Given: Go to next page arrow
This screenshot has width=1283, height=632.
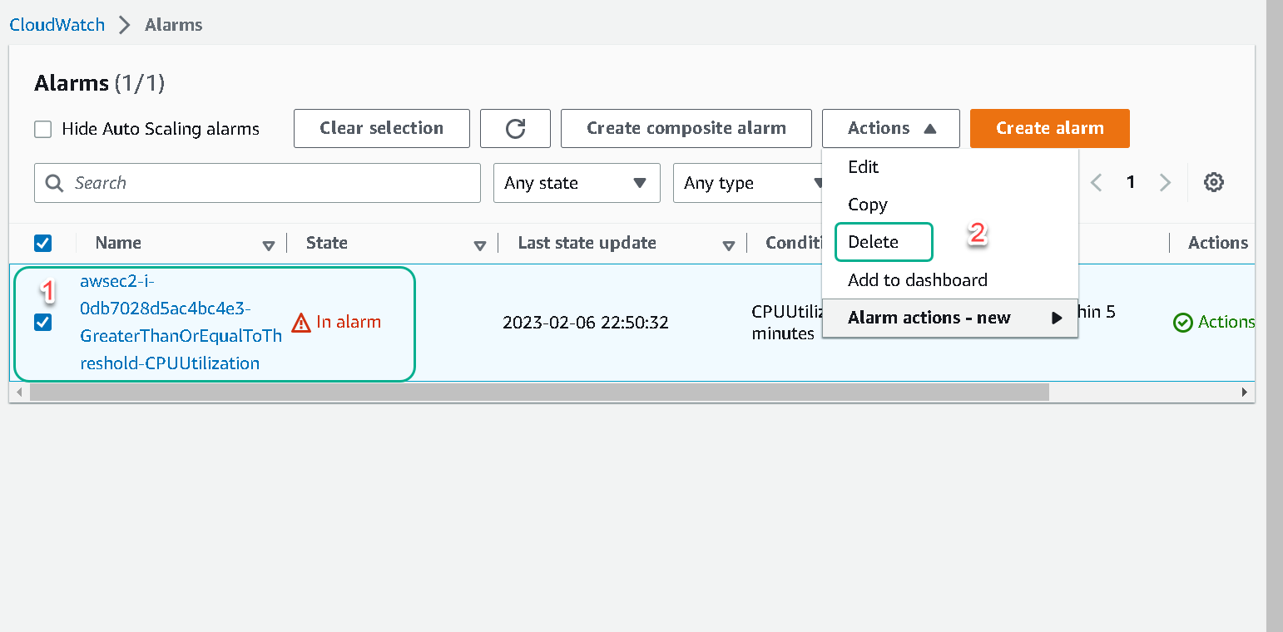Looking at the screenshot, I should pyautogui.click(x=1165, y=183).
